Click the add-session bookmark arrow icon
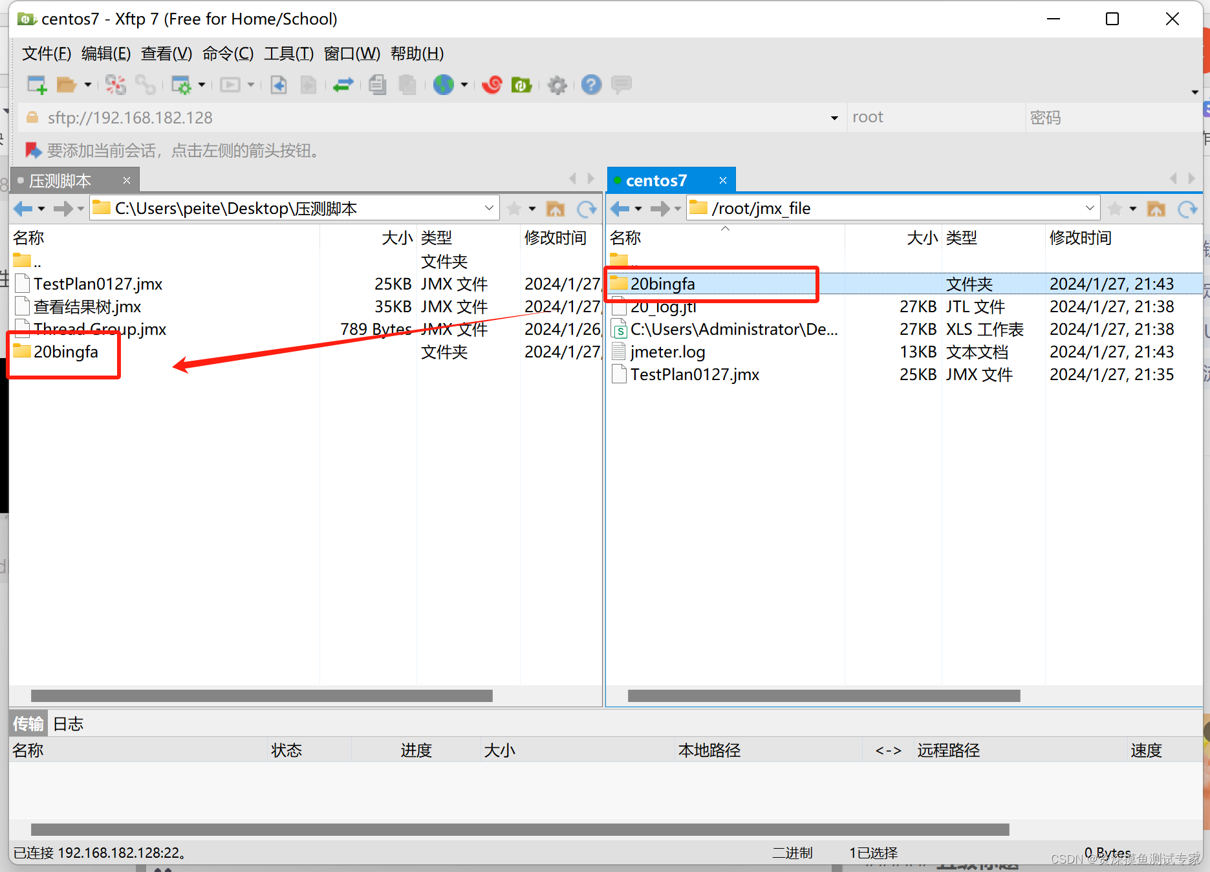This screenshot has width=1210, height=872. (33, 151)
